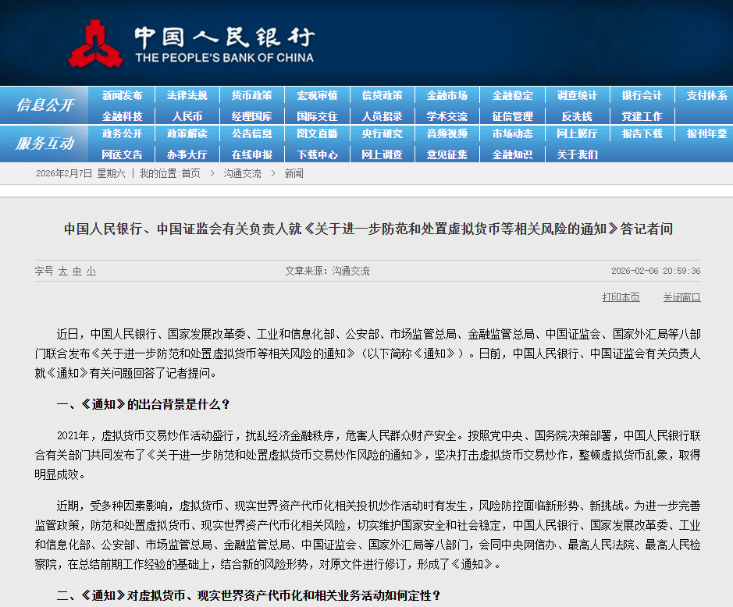
Task: Open the 货币政策 navigation item
Action: pyautogui.click(x=251, y=95)
